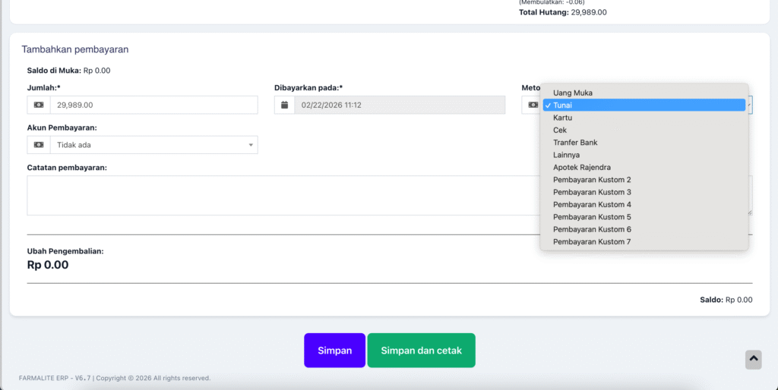The width and height of the screenshot is (778, 390).
Task: Click the calendar icon beside date field
Action: point(286,105)
